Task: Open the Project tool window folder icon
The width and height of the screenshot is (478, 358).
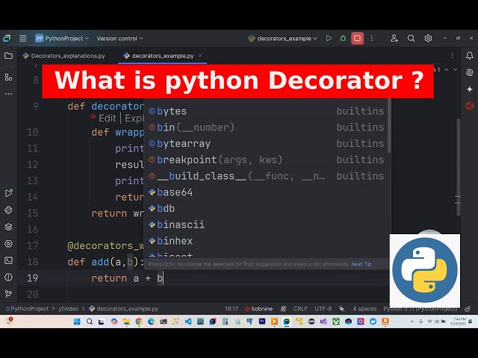Action: pyautogui.click(x=8, y=56)
